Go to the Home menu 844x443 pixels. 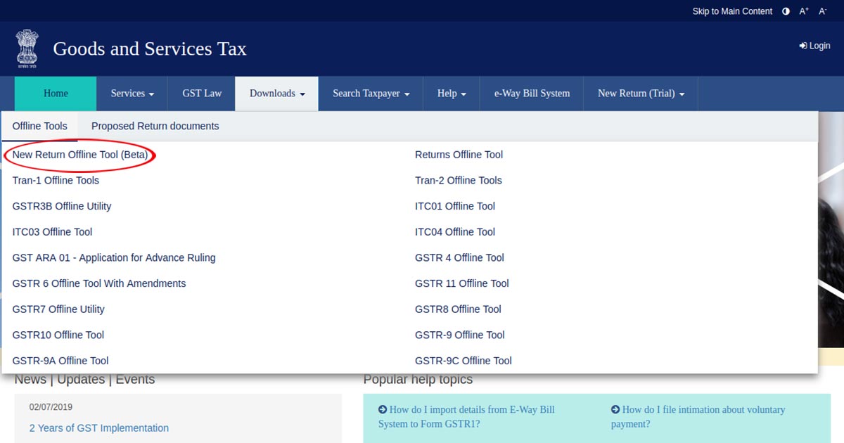(56, 94)
